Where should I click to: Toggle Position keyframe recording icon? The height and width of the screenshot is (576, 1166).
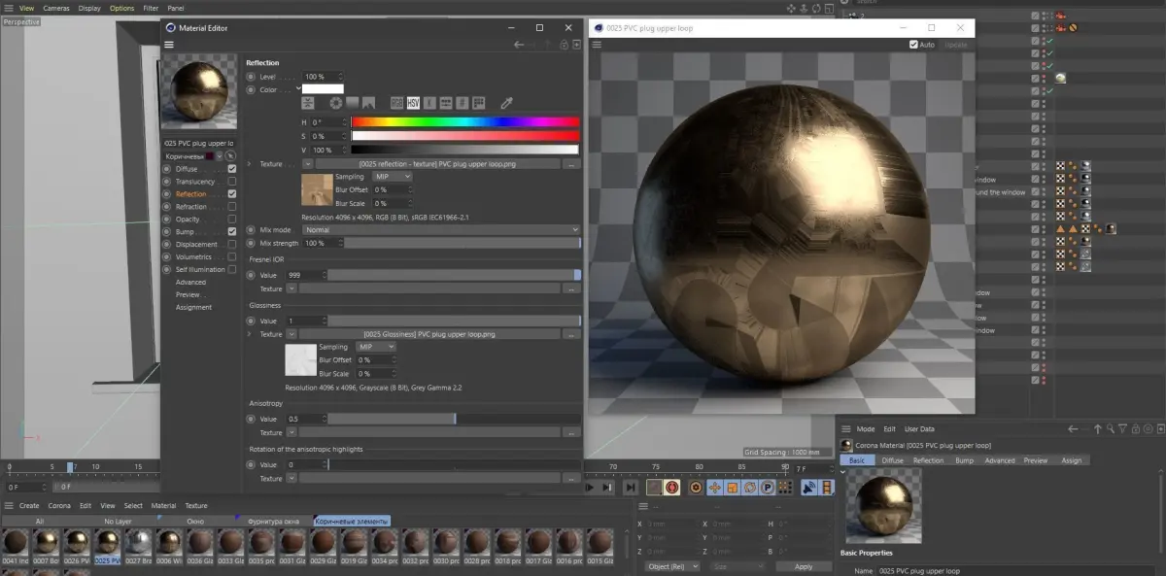(x=714, y=487)
